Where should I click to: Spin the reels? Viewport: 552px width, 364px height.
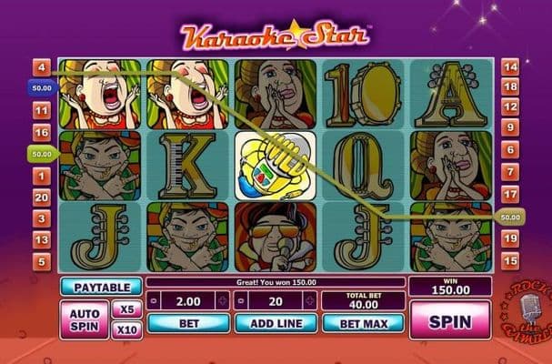click(x=450, y=320)
